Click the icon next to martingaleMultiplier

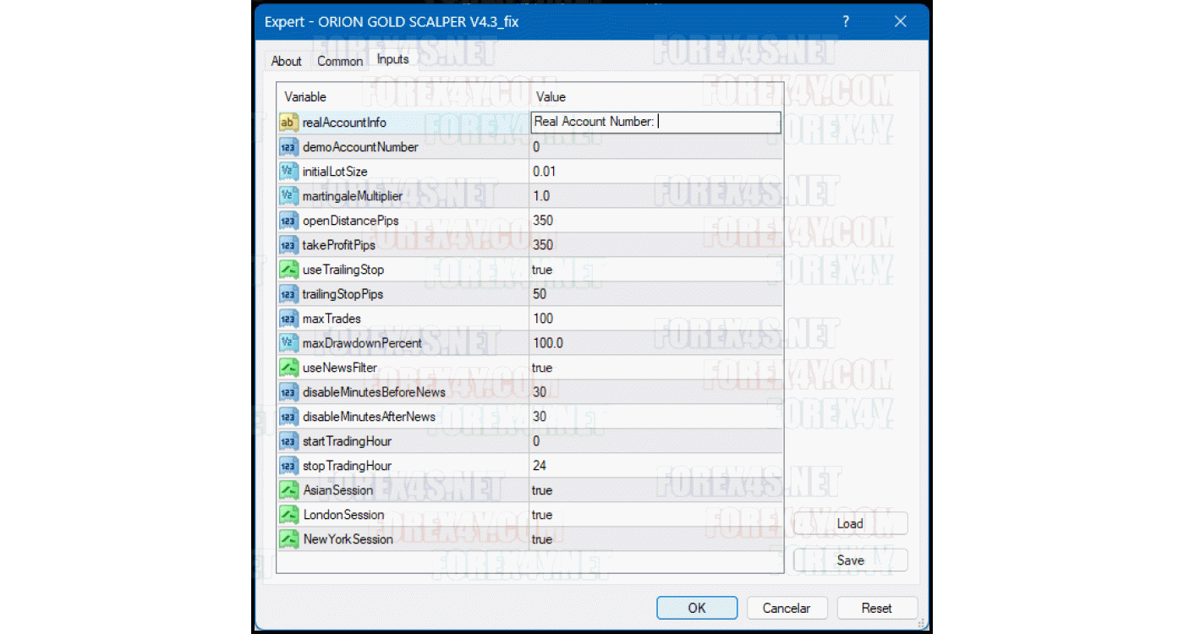click(288, 196)
